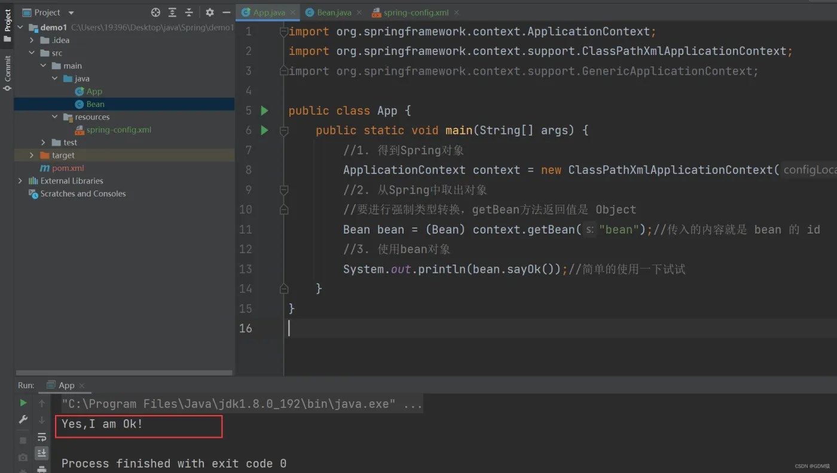Open the Project panel settings gear

pos(210,12)
